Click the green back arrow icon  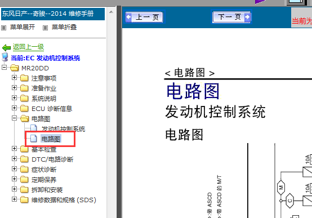click(6, 48)
